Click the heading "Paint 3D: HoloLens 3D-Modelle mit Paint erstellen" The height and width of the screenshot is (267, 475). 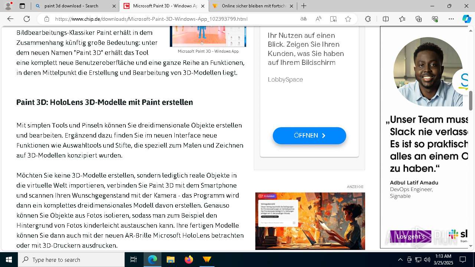105,102
